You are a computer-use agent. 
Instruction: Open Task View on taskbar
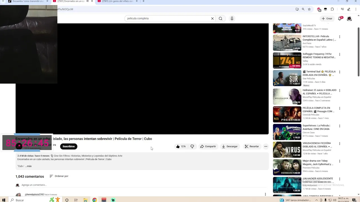tap(76, 200)
